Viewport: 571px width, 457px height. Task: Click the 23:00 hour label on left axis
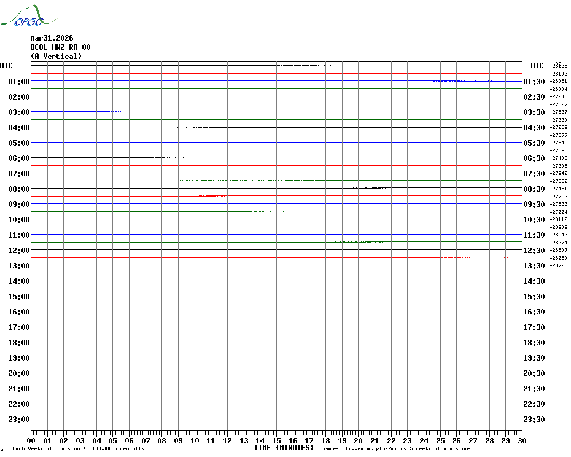click(x=20, y=420)
